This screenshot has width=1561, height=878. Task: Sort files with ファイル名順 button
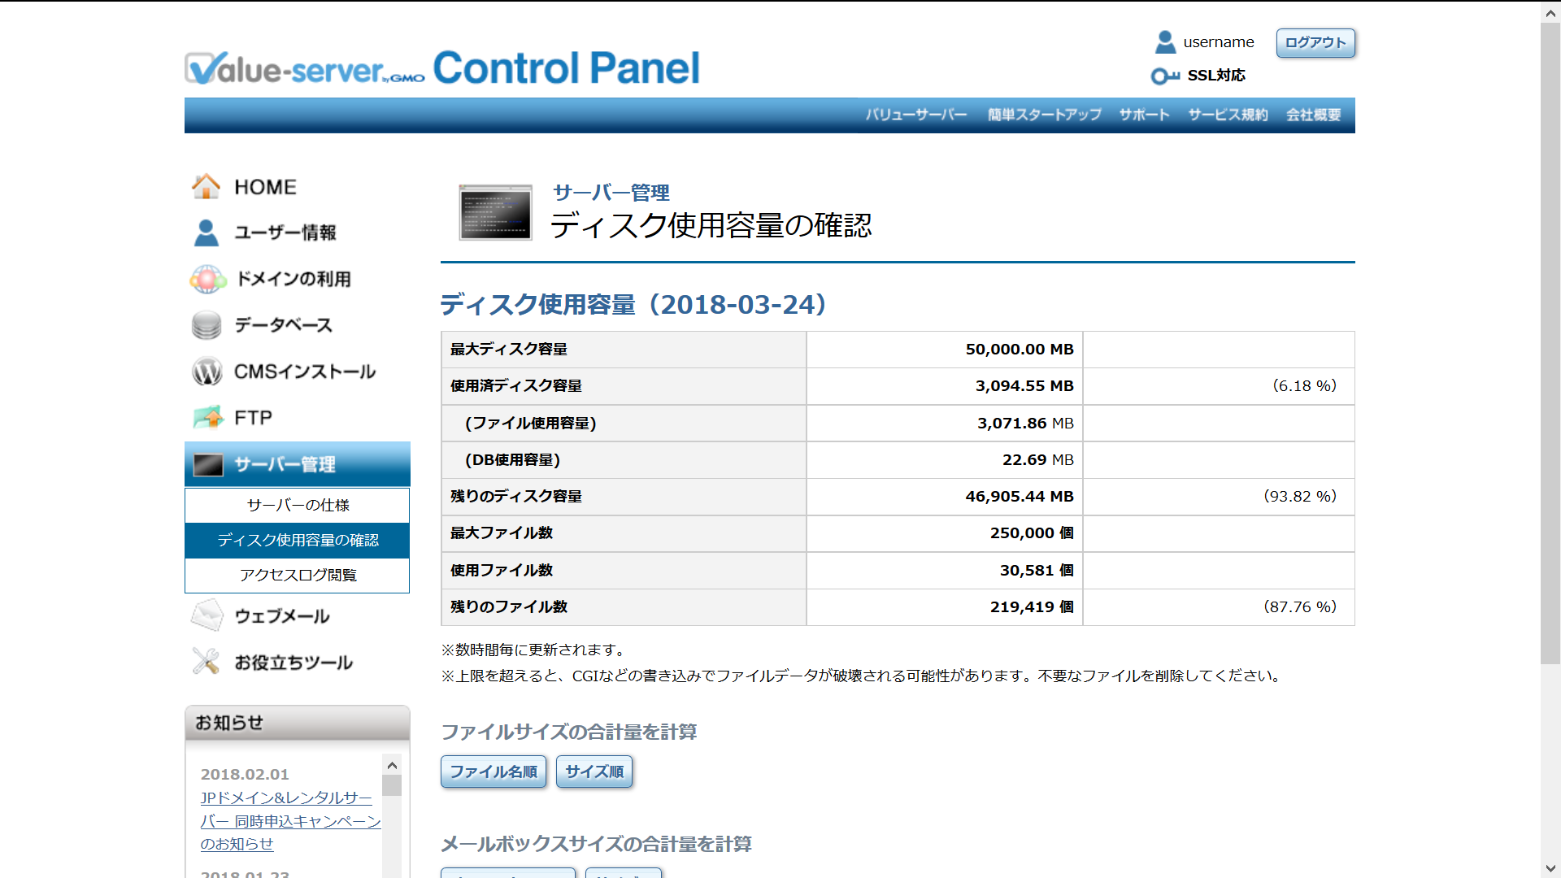click(x=493, y=772)
